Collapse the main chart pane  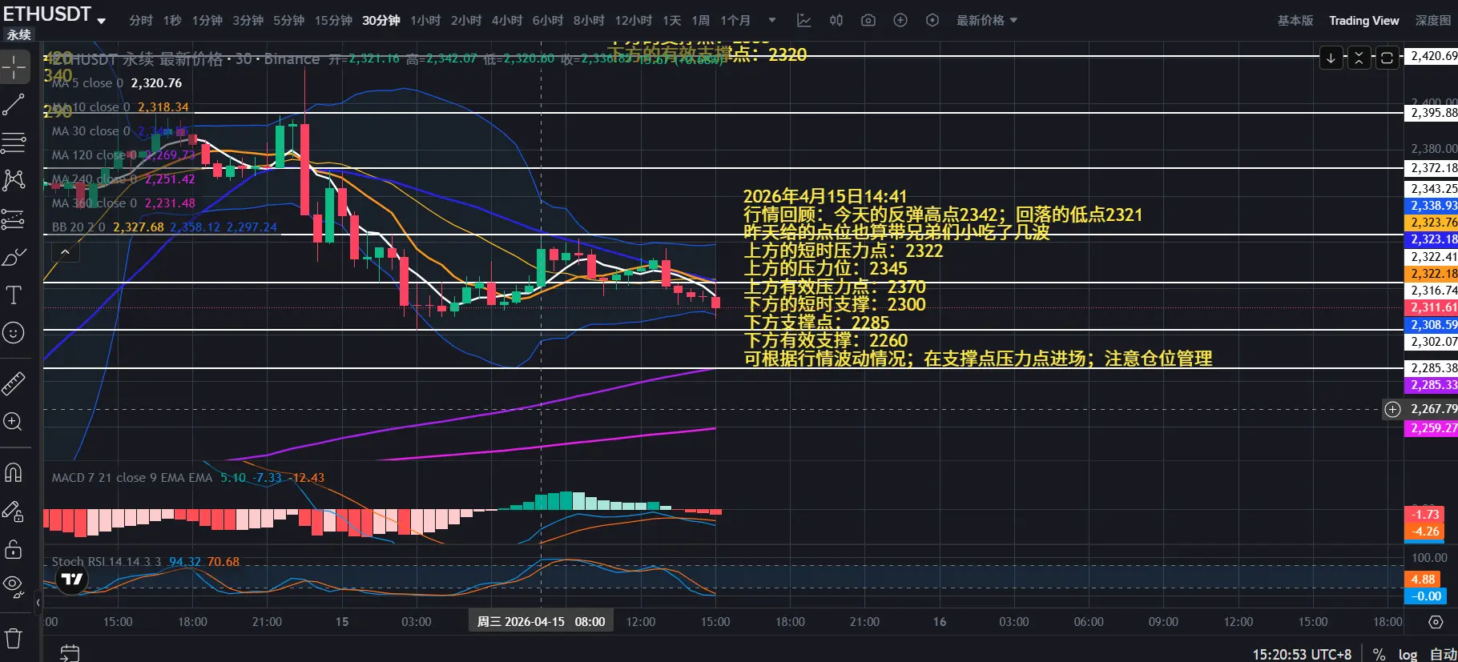tap(1359, 58)
